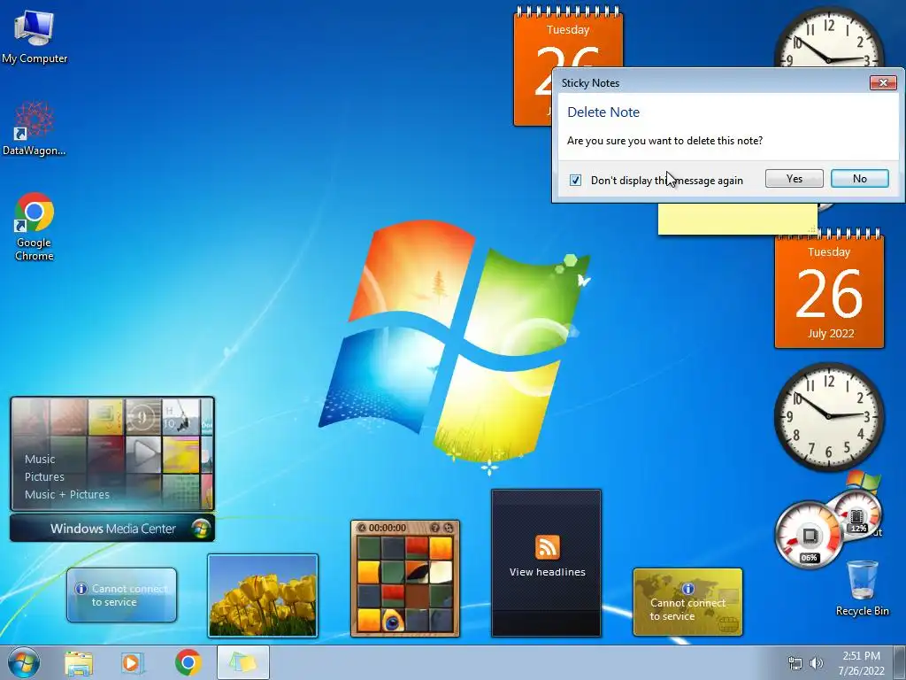
Task: Confirm deletion with the Yes button
Action: click(x=794, y=179)
